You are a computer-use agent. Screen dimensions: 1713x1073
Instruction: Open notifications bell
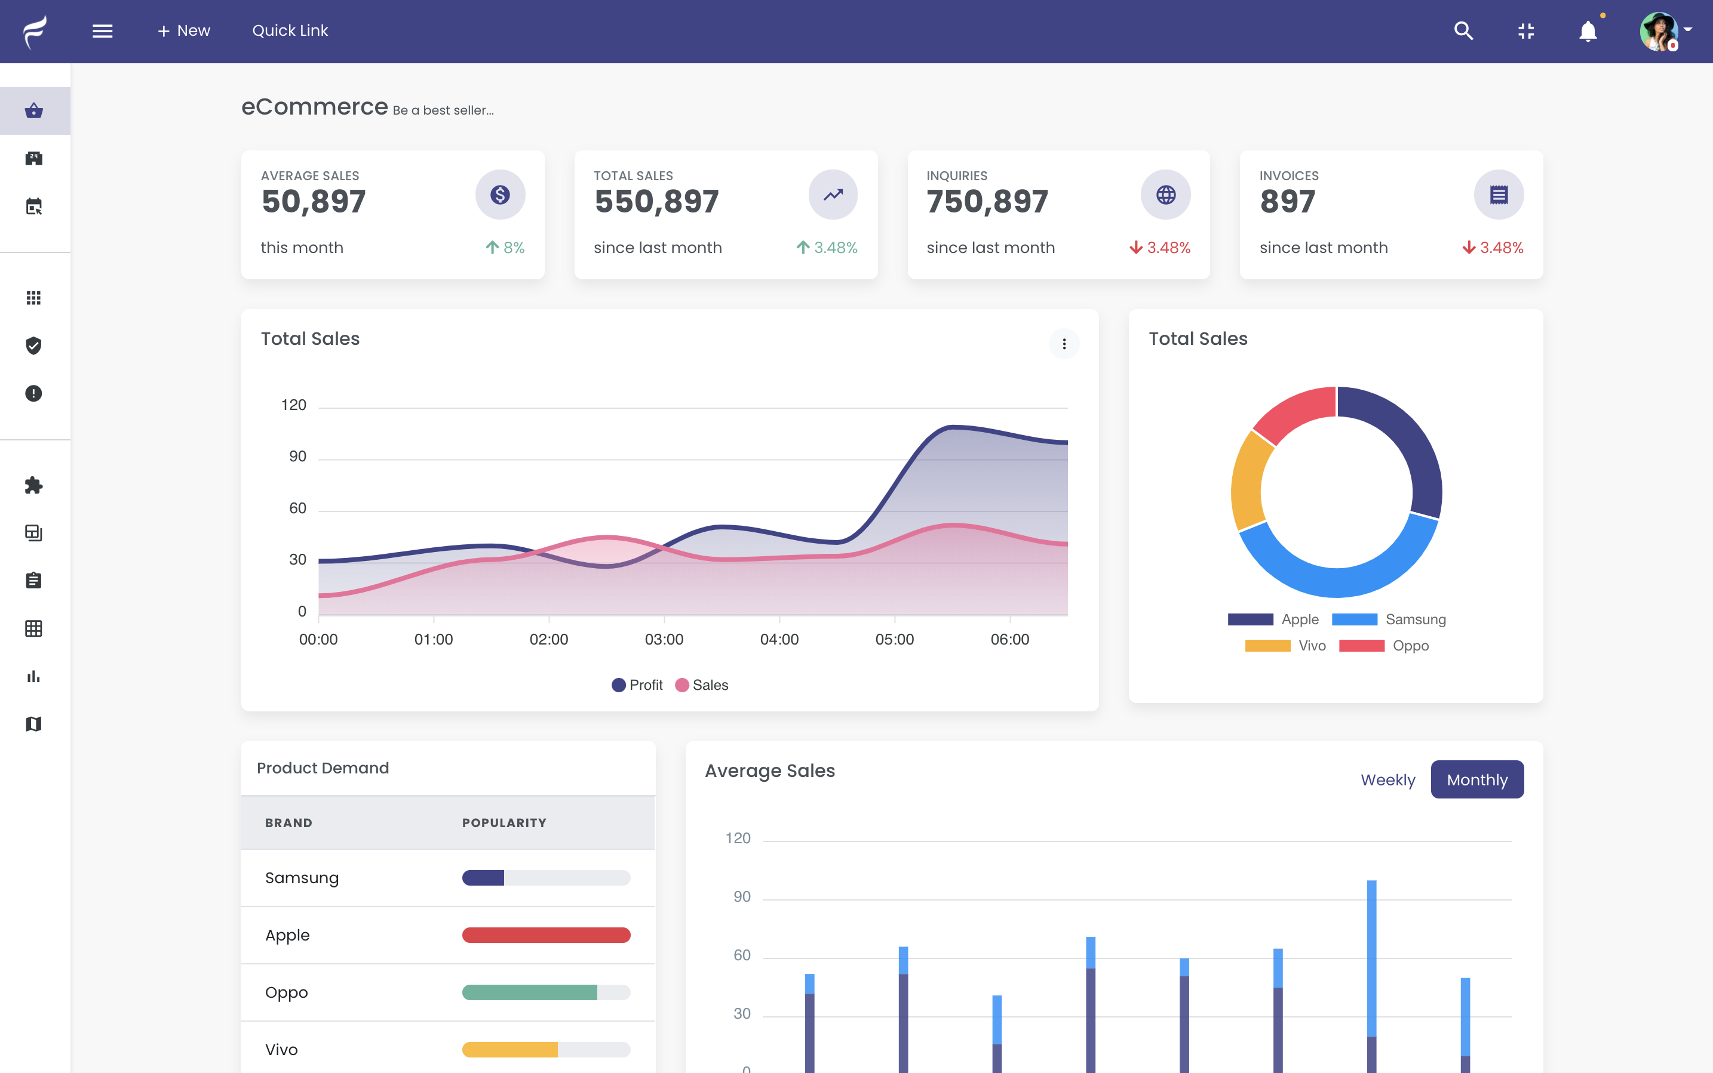tap(1588, 30)
